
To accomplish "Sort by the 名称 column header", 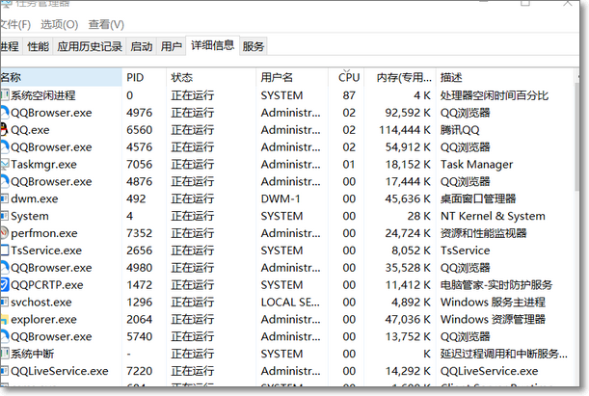I will pyautogui.click(x=61, y=77).
